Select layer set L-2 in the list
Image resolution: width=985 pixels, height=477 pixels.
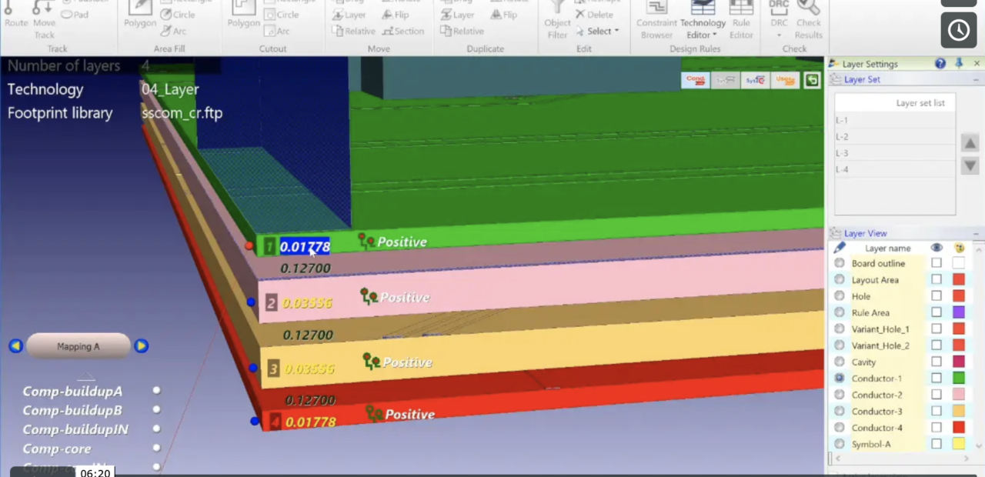click(841, 136)
